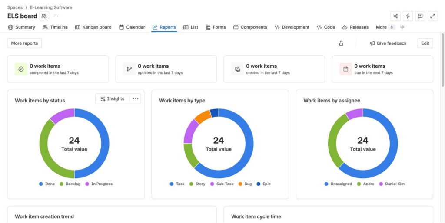Click the green completed checkmark icon
445x223 pixels.
[21, 69]
